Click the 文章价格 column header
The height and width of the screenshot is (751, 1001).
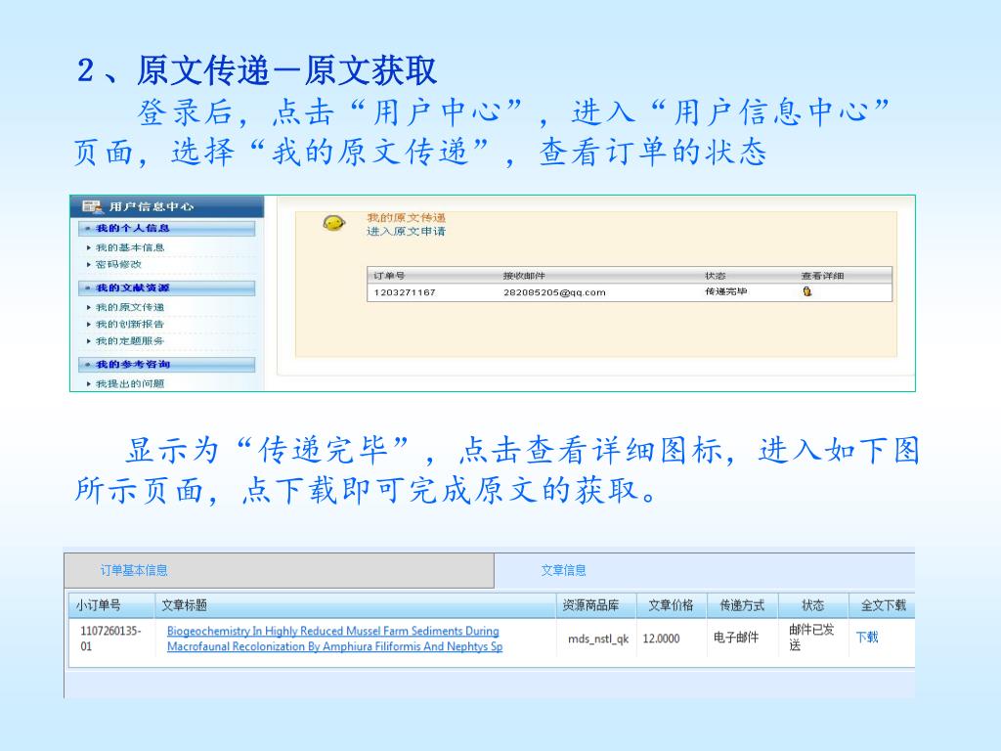671,605
